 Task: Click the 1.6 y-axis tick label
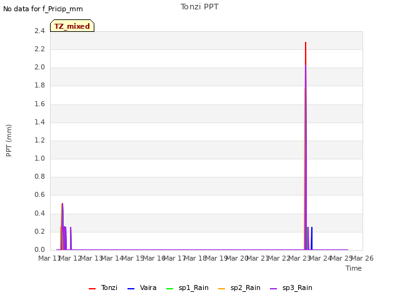point(39,104)
